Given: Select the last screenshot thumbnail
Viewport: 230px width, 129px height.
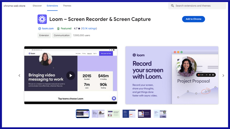Looking at the screenshot, I should (x=160, y=114).
